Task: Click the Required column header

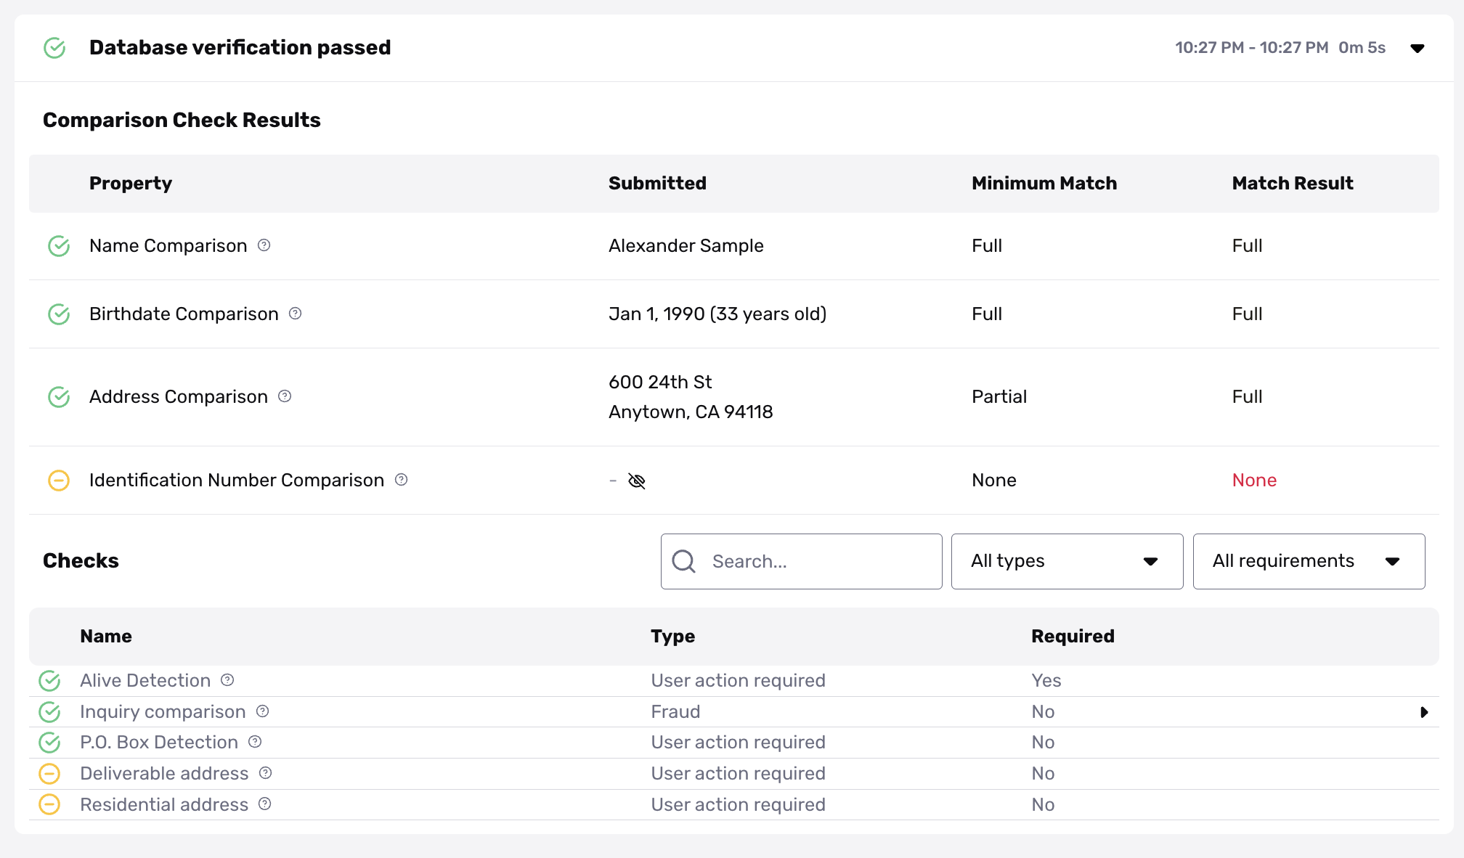Action: [1073, 636]
